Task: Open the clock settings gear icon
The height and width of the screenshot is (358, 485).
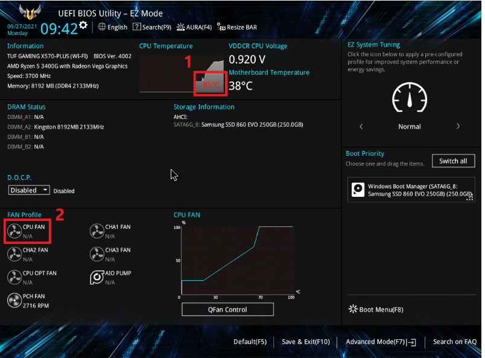Action: [x=83, y=25]
